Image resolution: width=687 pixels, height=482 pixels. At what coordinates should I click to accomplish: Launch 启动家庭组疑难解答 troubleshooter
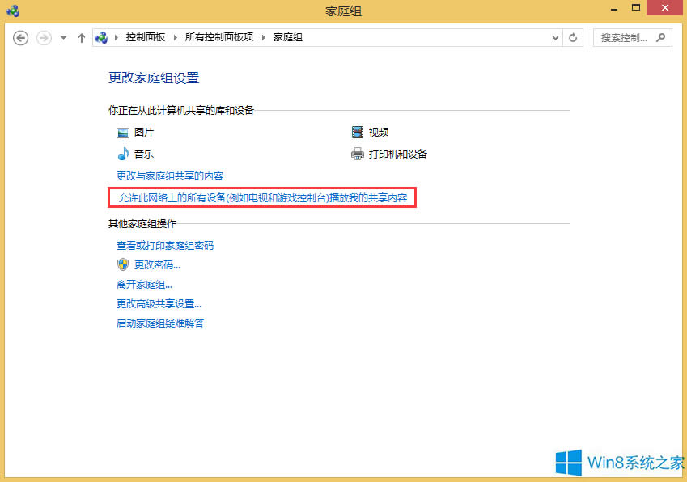pyautogui.click(x=160, y=323)
